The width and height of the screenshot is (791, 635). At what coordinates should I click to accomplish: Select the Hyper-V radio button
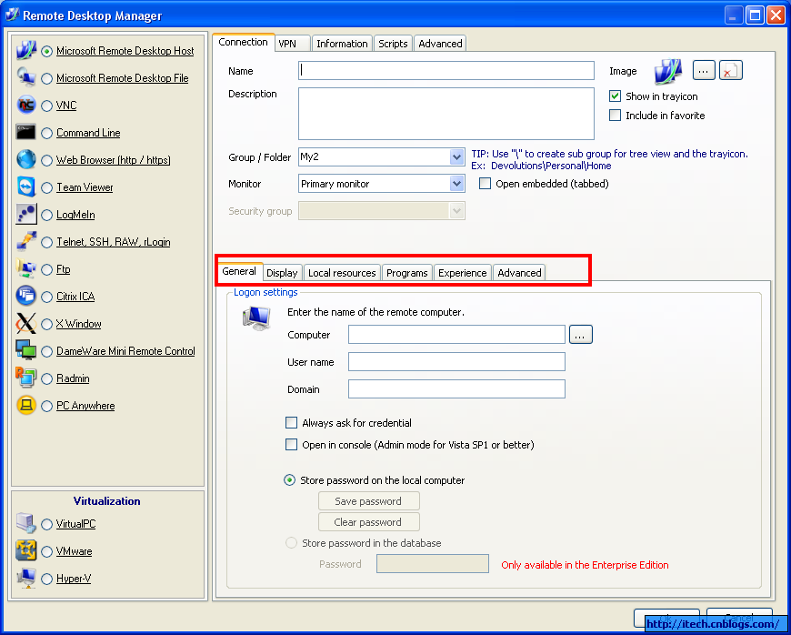tap(47, 579)
